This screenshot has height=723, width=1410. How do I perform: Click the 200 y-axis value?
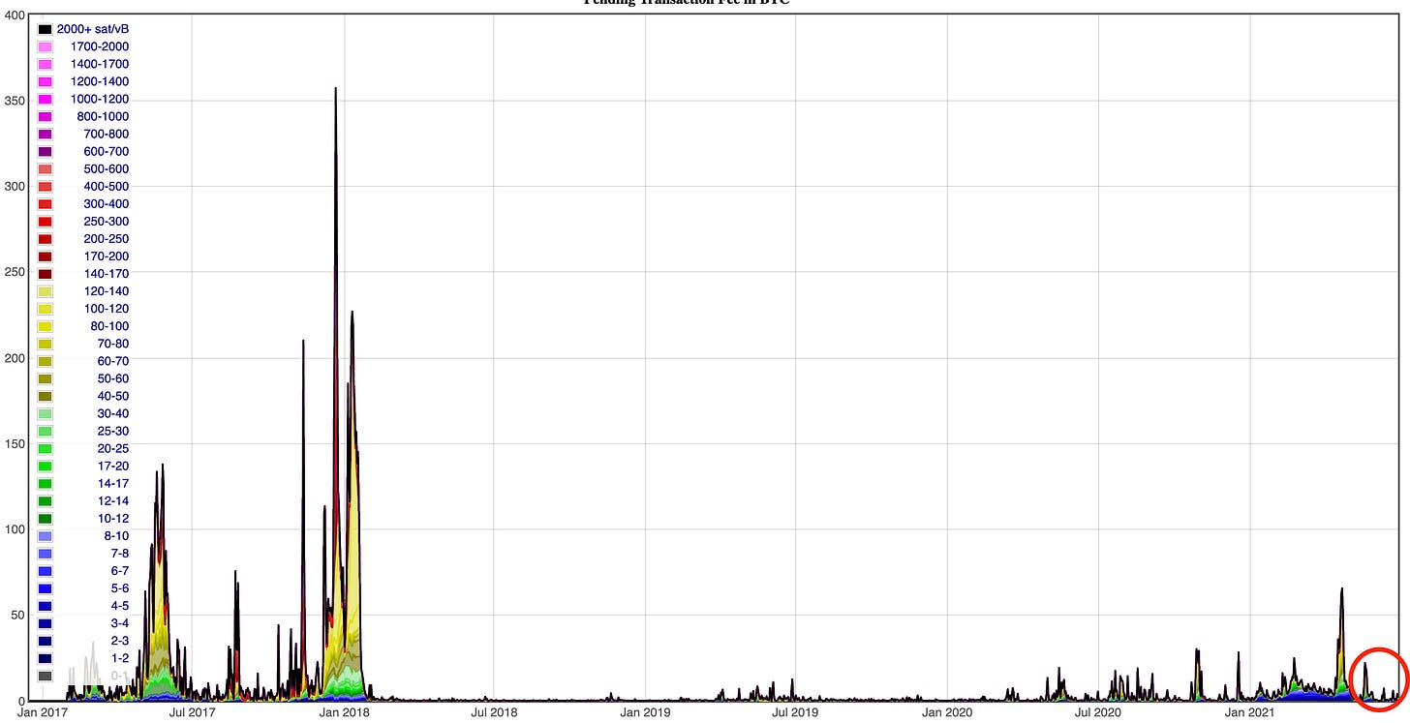(x=15, y=358)
